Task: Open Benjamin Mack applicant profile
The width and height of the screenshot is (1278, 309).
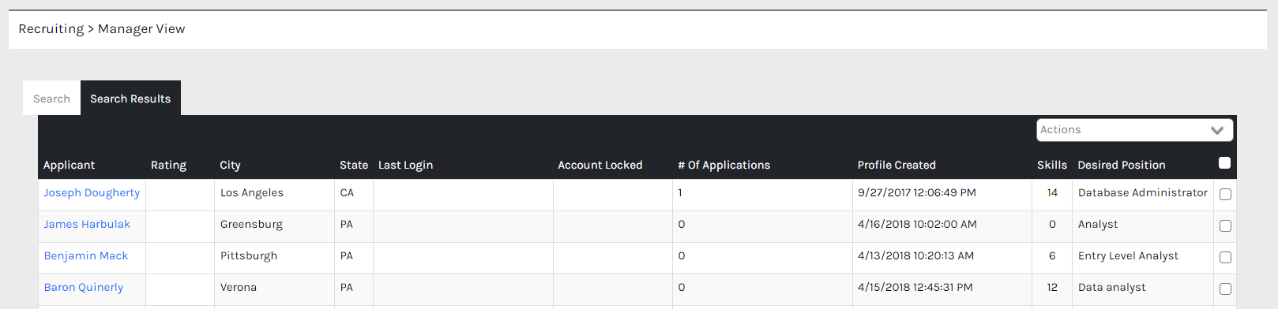Action: click(86, 256)
